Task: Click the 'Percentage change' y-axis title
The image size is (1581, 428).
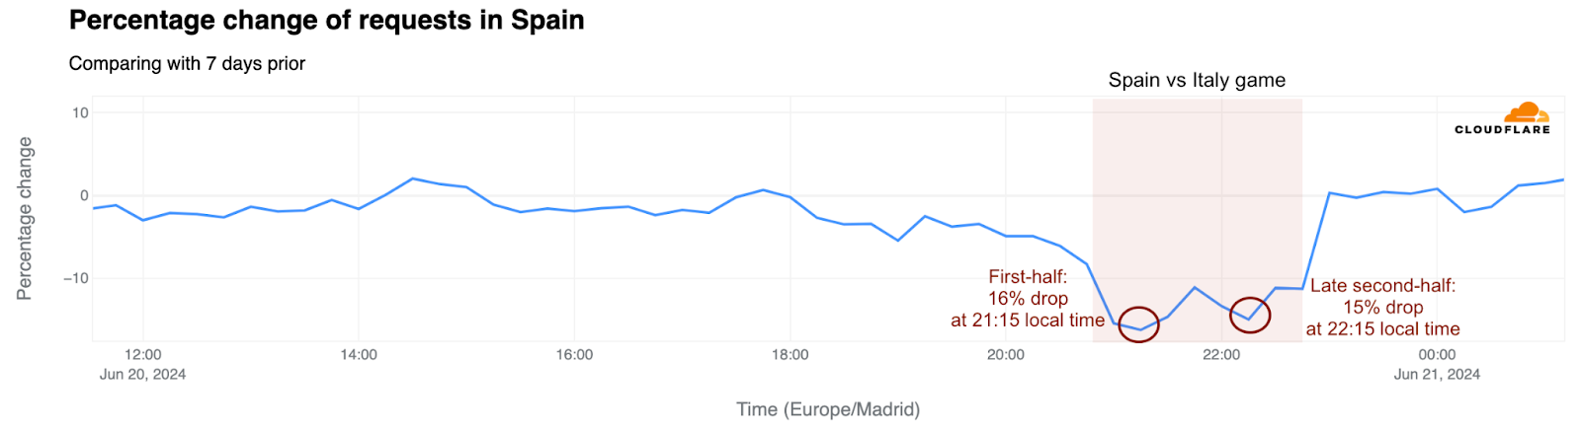Action: coord(25,218)
